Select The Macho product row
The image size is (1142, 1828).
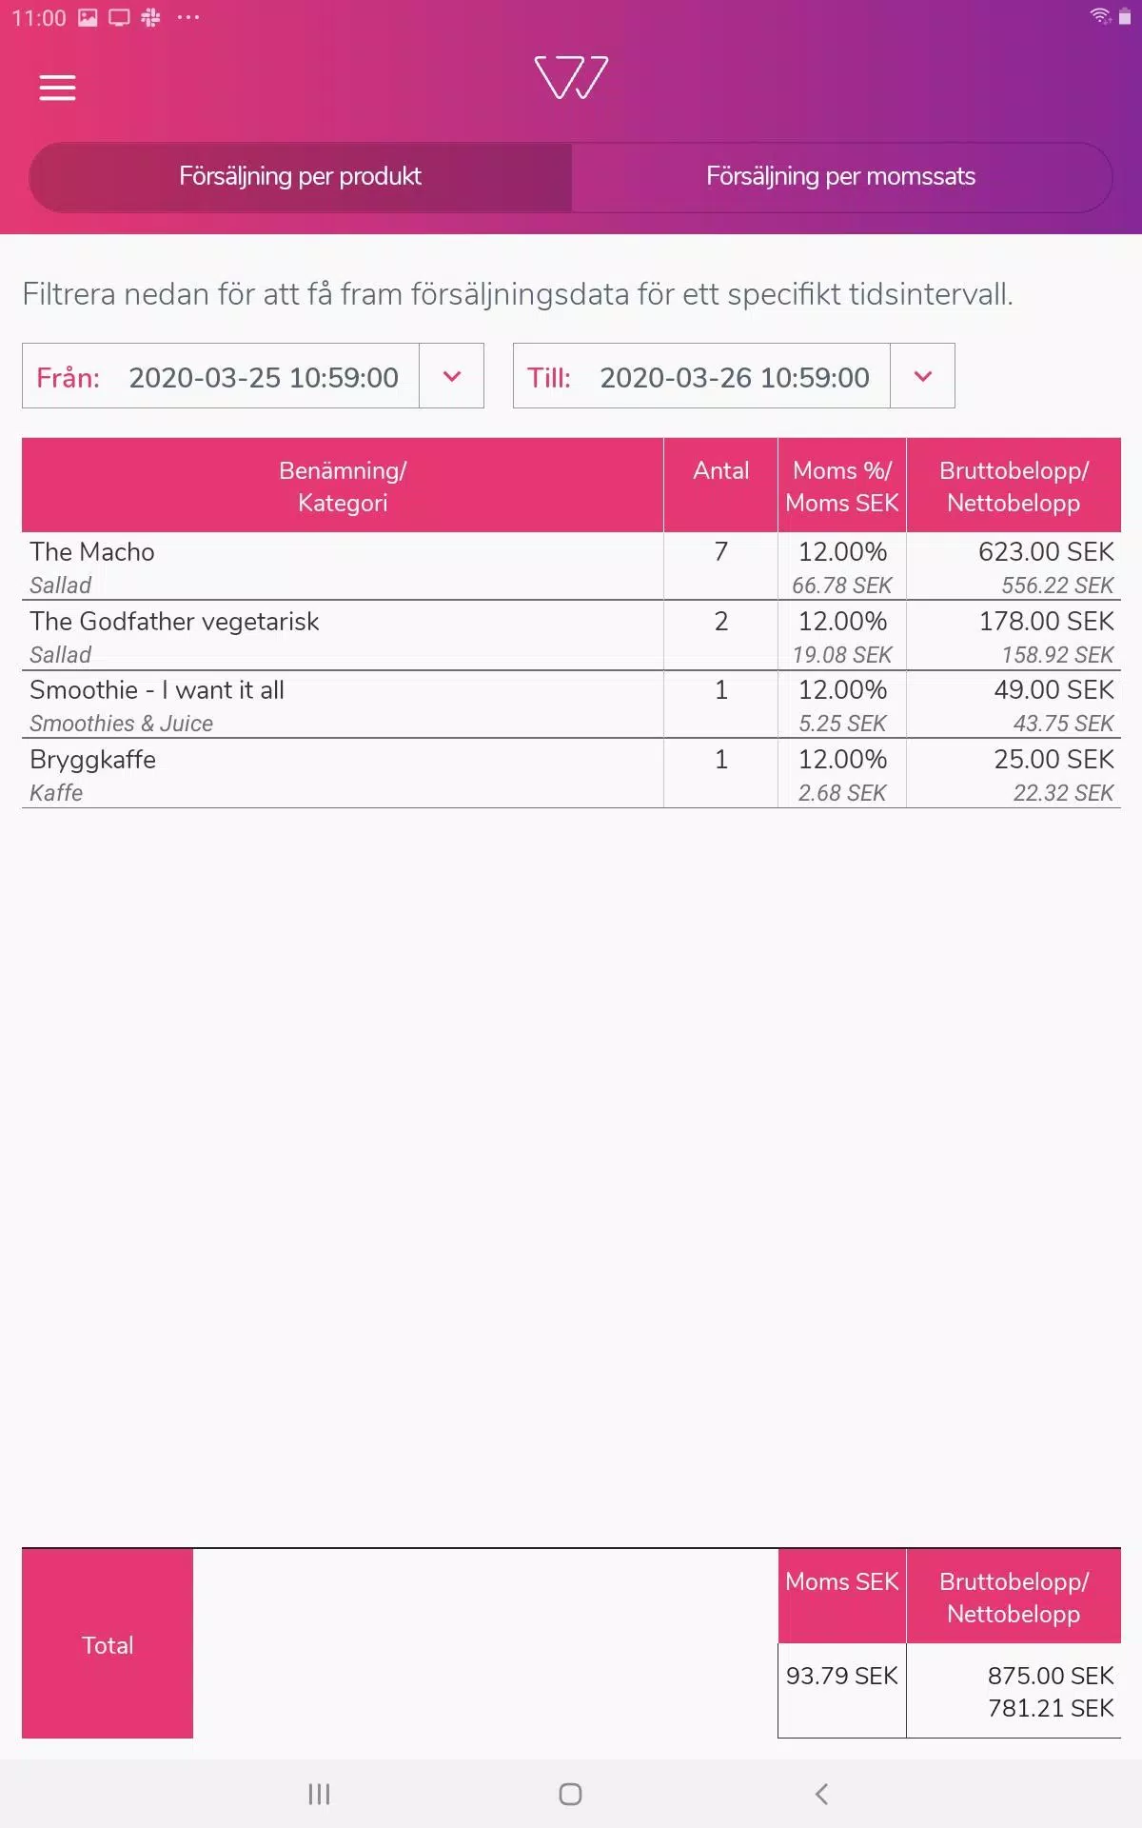pos(571,566)
